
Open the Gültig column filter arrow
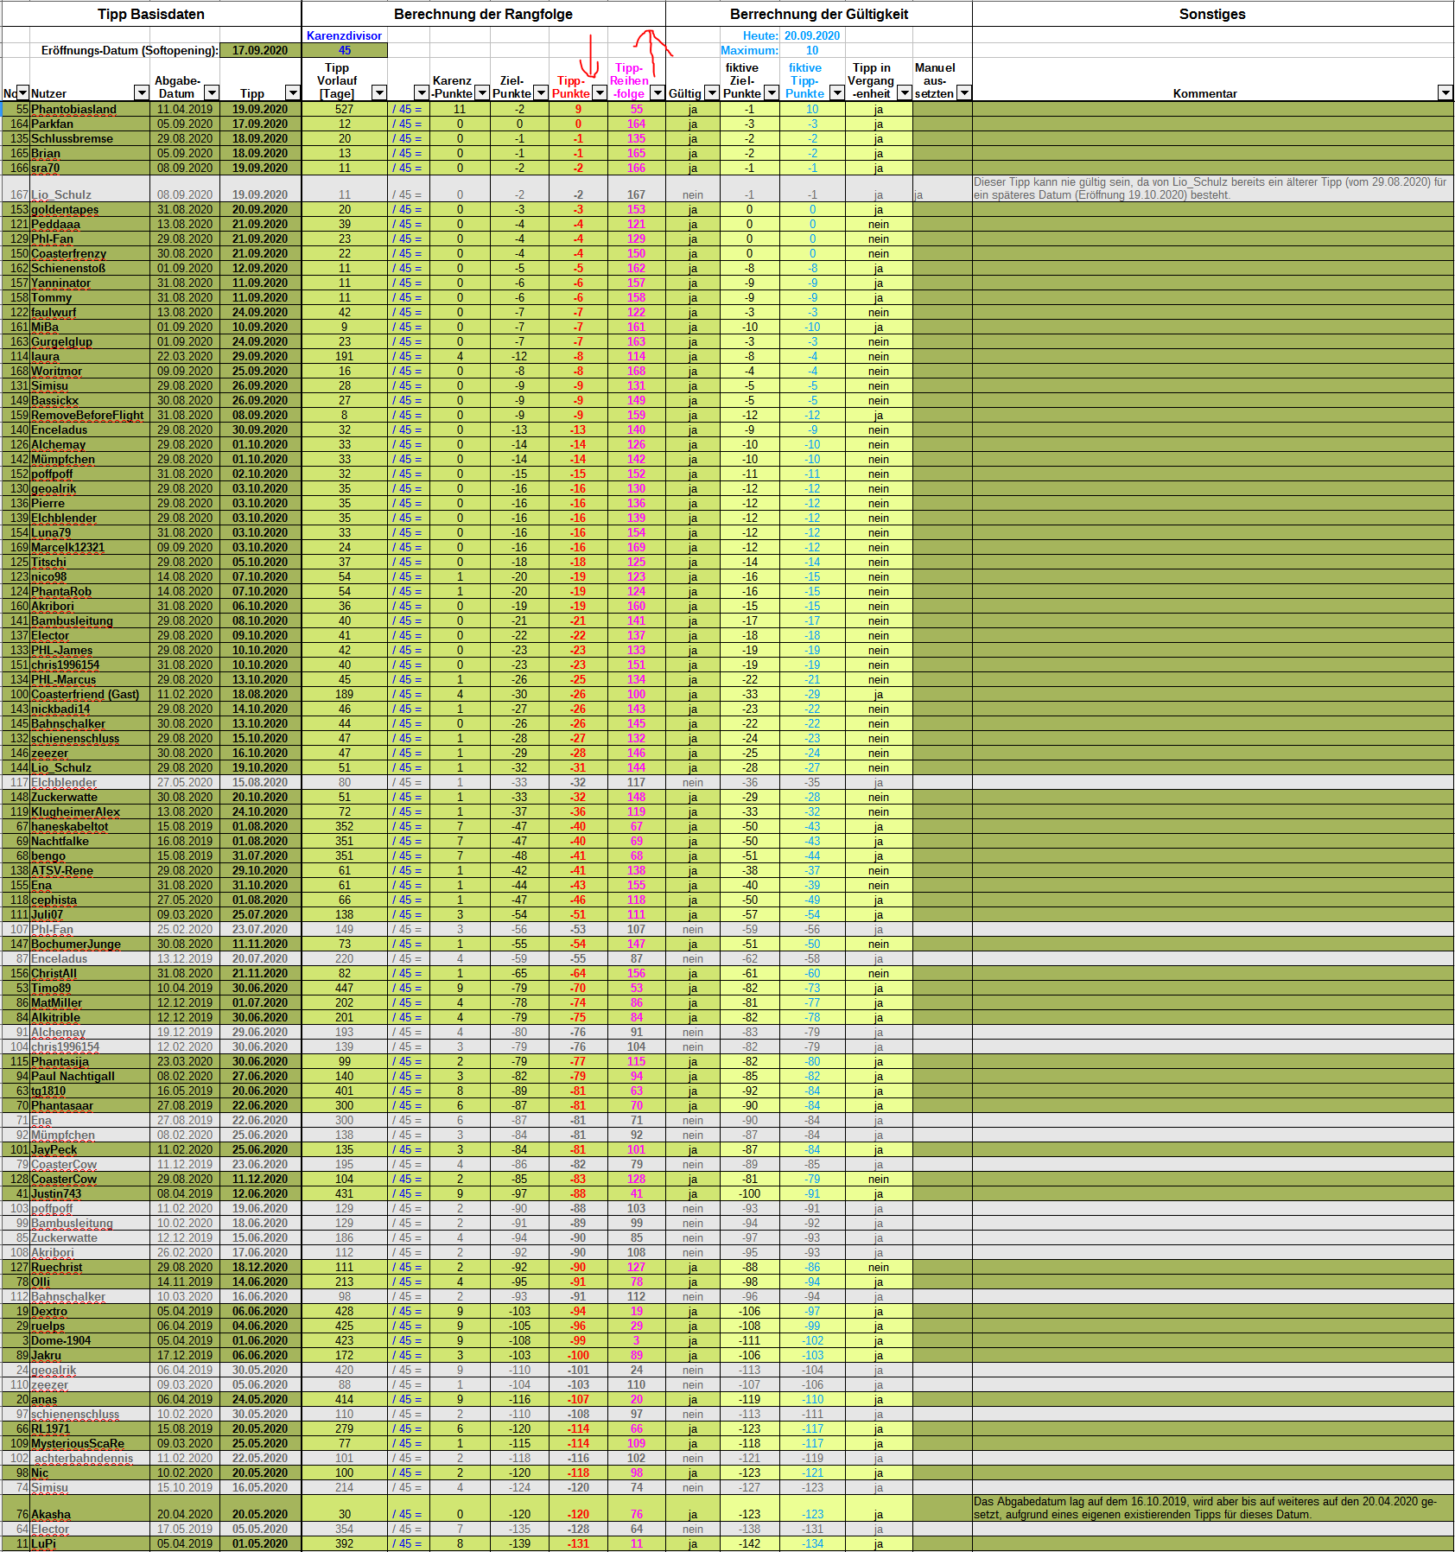coord(711,93)
